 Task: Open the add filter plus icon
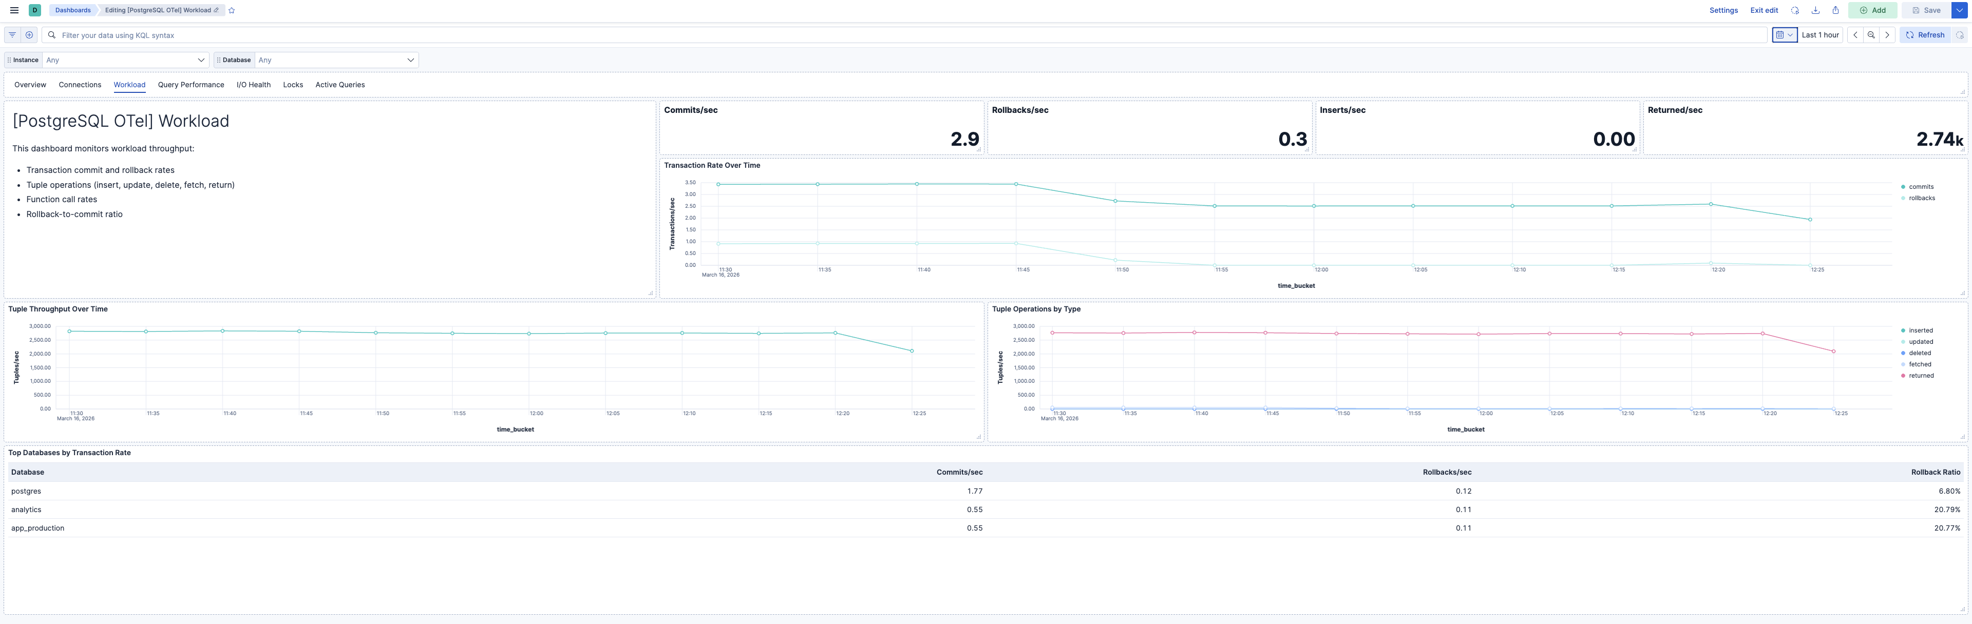click(x=28, y=34)
